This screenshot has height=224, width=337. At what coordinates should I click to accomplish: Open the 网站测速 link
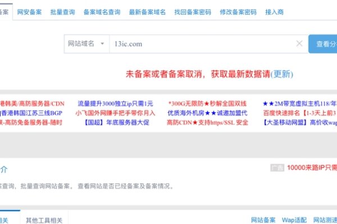coord(325,220)
